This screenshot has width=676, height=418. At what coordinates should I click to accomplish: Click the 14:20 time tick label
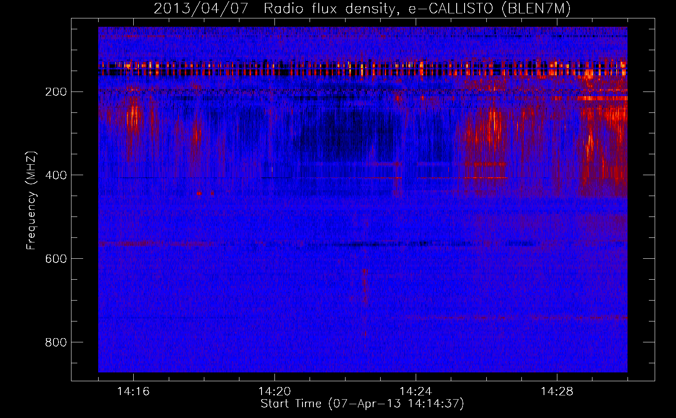274,392
